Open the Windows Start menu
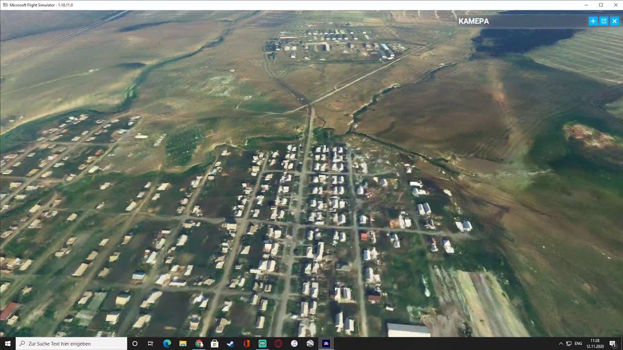623x350 pixels. 8,344
